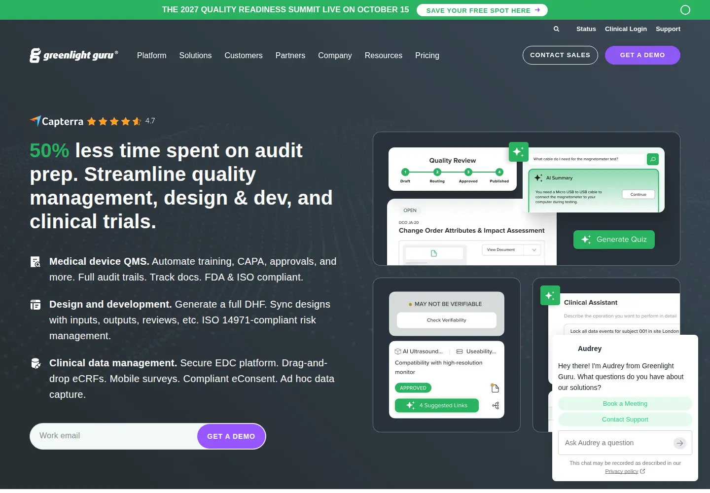Open the Customers menu
This screenshot has width=710, height=493.
(244, 56)
